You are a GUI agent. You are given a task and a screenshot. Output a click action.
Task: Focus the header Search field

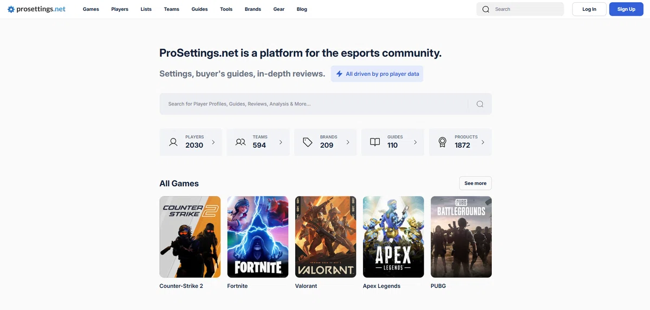click(520, 9)
